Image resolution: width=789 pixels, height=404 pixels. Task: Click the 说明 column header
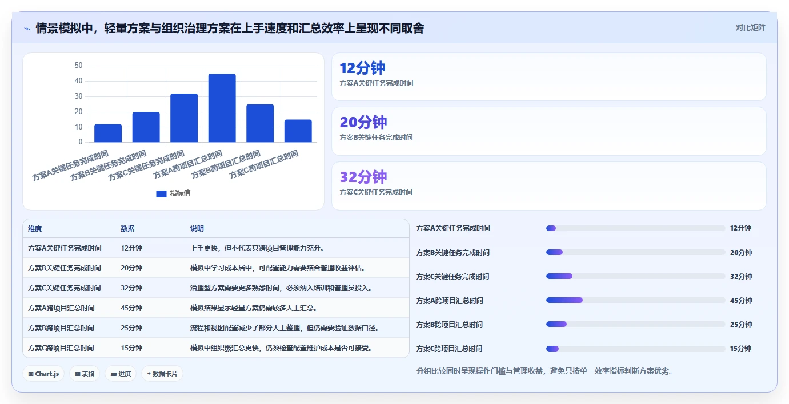pos(197,228)
